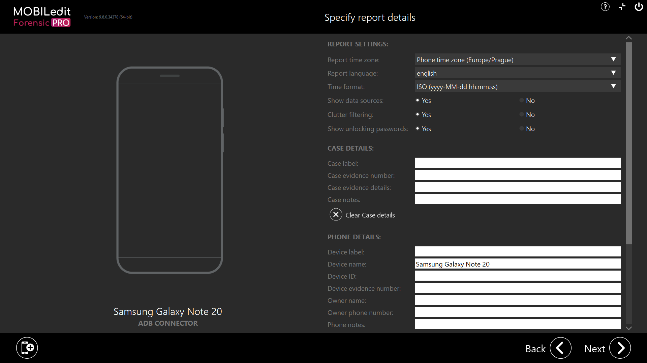Select No for Show unlocking passwords

[522, 128]
